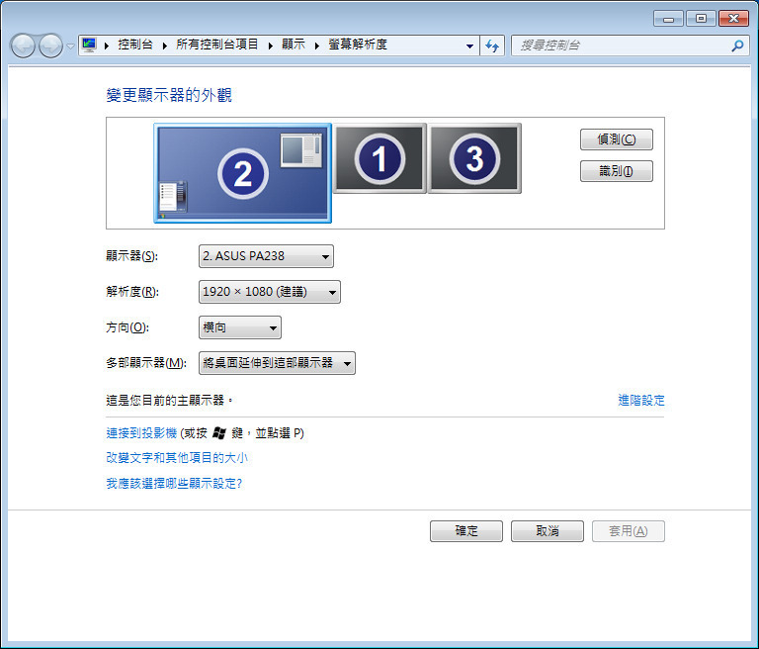Click the 識別(I) identify button
Viewport: 759px width, 649px height.
tap(617, 171)
